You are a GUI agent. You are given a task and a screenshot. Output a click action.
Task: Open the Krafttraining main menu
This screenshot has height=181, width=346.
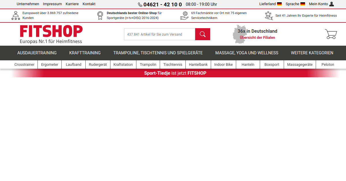[x=85, y=53]
